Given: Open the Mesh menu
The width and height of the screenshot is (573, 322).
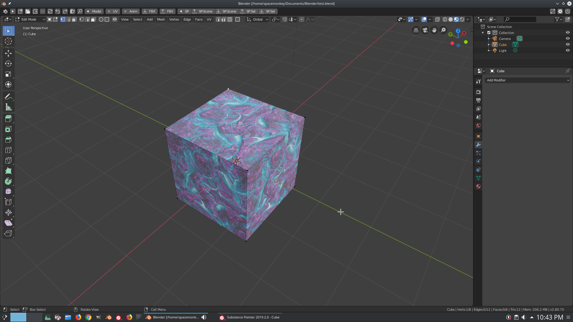Looking at the screenshot, I should point(161,19).
